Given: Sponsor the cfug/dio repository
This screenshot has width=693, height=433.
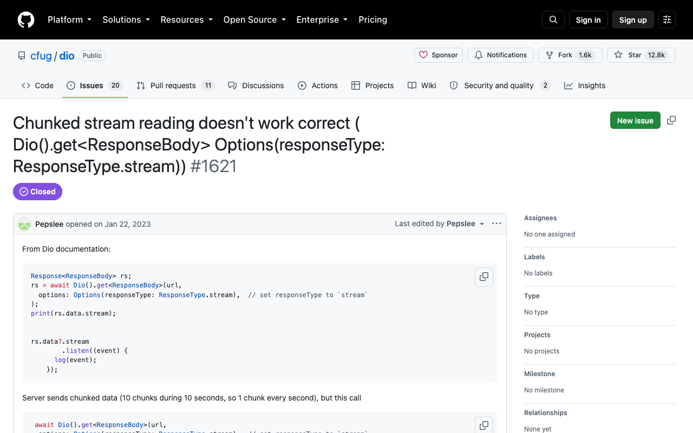Looking at the screenshot, I should point(439,55).
